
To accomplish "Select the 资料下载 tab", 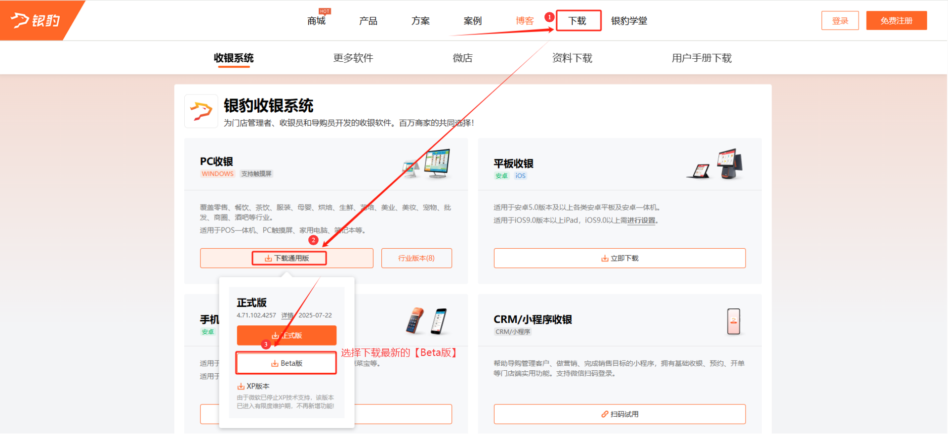I will pos(572,58).
